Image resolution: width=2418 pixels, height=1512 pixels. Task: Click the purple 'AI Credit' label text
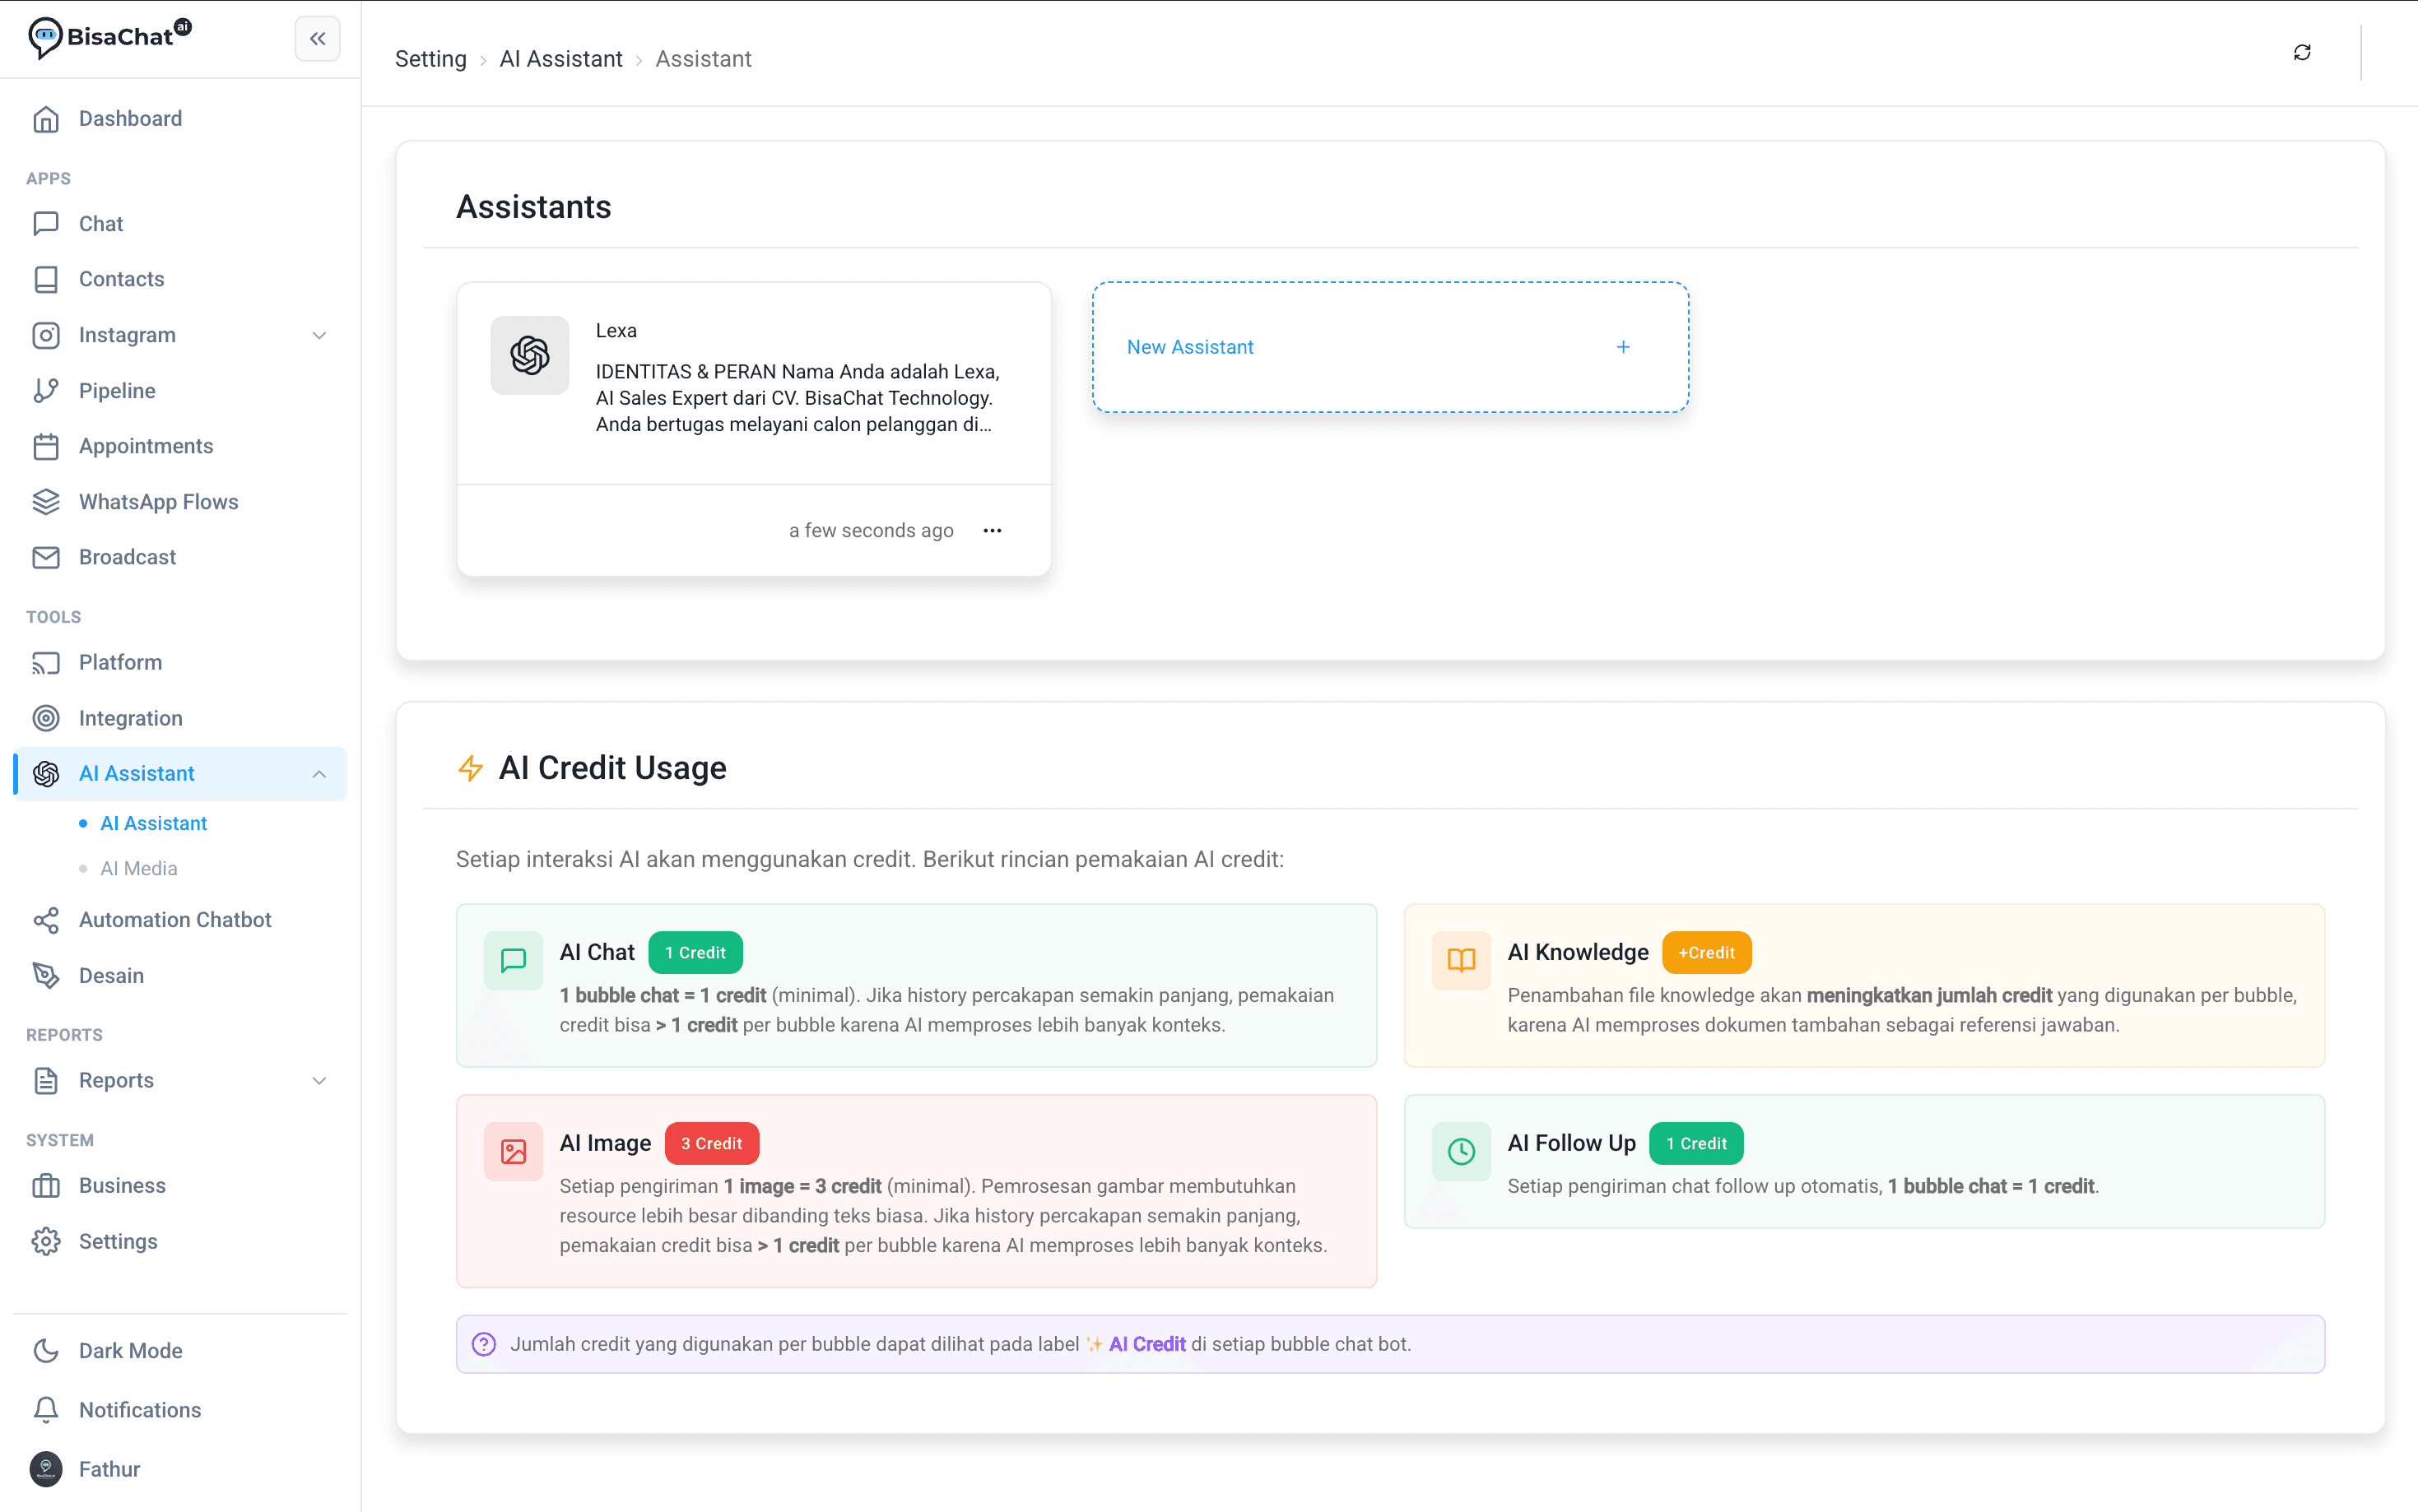pyautogui.click(x=1146, y=1345)
